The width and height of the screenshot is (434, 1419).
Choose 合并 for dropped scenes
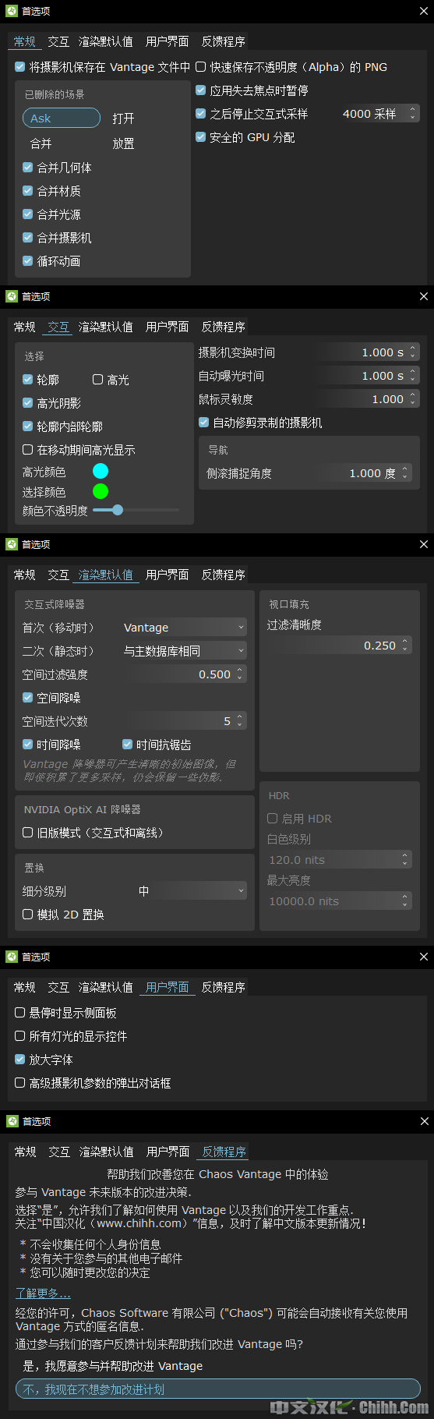coord(41,143)
